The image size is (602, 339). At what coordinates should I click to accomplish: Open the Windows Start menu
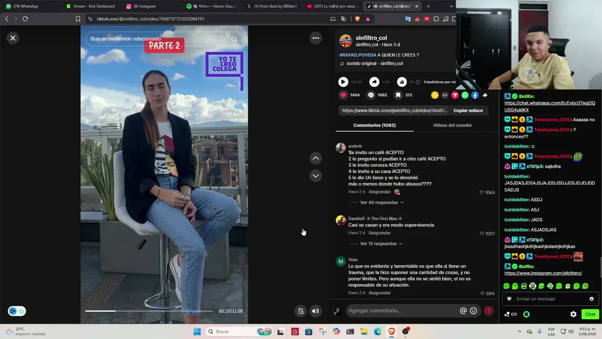pyautogui.click(x=197, y=331)
